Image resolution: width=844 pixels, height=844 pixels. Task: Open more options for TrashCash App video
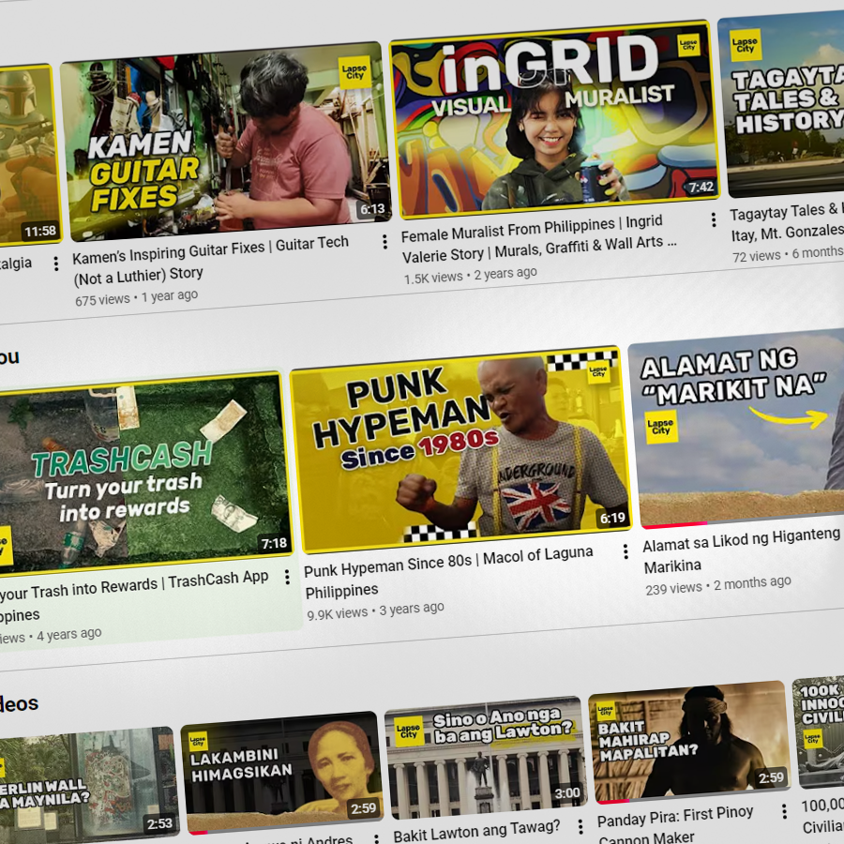(x=287, y=577)
